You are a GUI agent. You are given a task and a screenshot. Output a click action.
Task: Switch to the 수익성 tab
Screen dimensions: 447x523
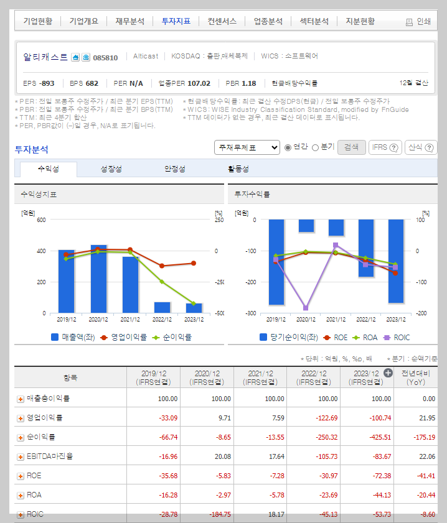coord(49,169)
